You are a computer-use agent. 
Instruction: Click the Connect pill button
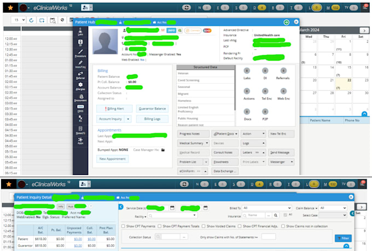click(193, 31)
